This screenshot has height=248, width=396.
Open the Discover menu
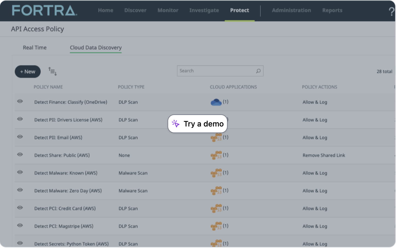tap(135, 10)
